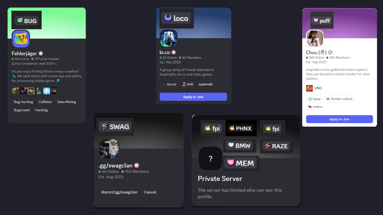
Task: Select the supercell trait chip
Action: point(206,84)
